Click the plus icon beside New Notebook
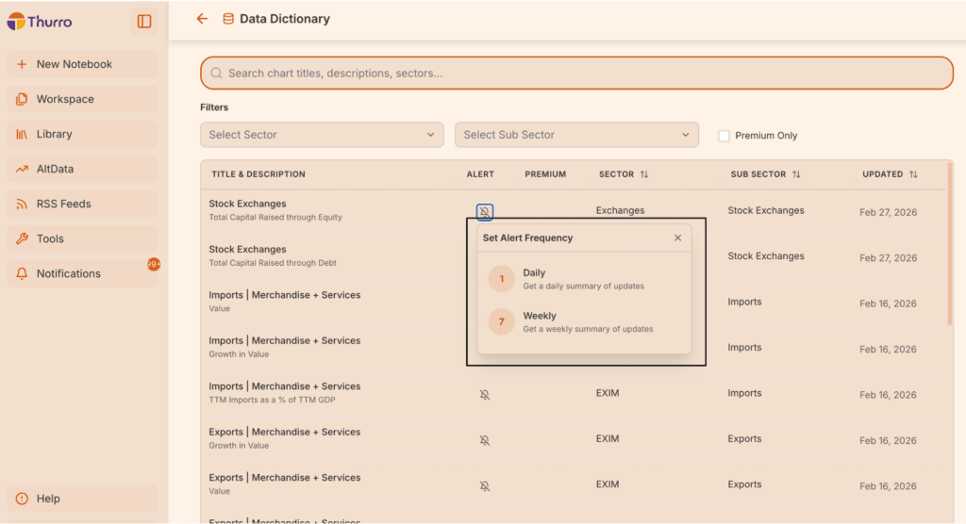The width and height of the screenshot is (966, 524). tap(23, 64)
